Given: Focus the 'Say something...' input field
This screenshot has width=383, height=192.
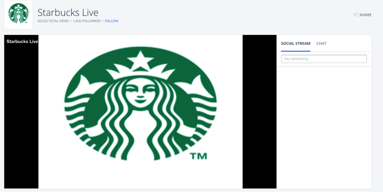Looking at the screenshot, I should 324,59.
